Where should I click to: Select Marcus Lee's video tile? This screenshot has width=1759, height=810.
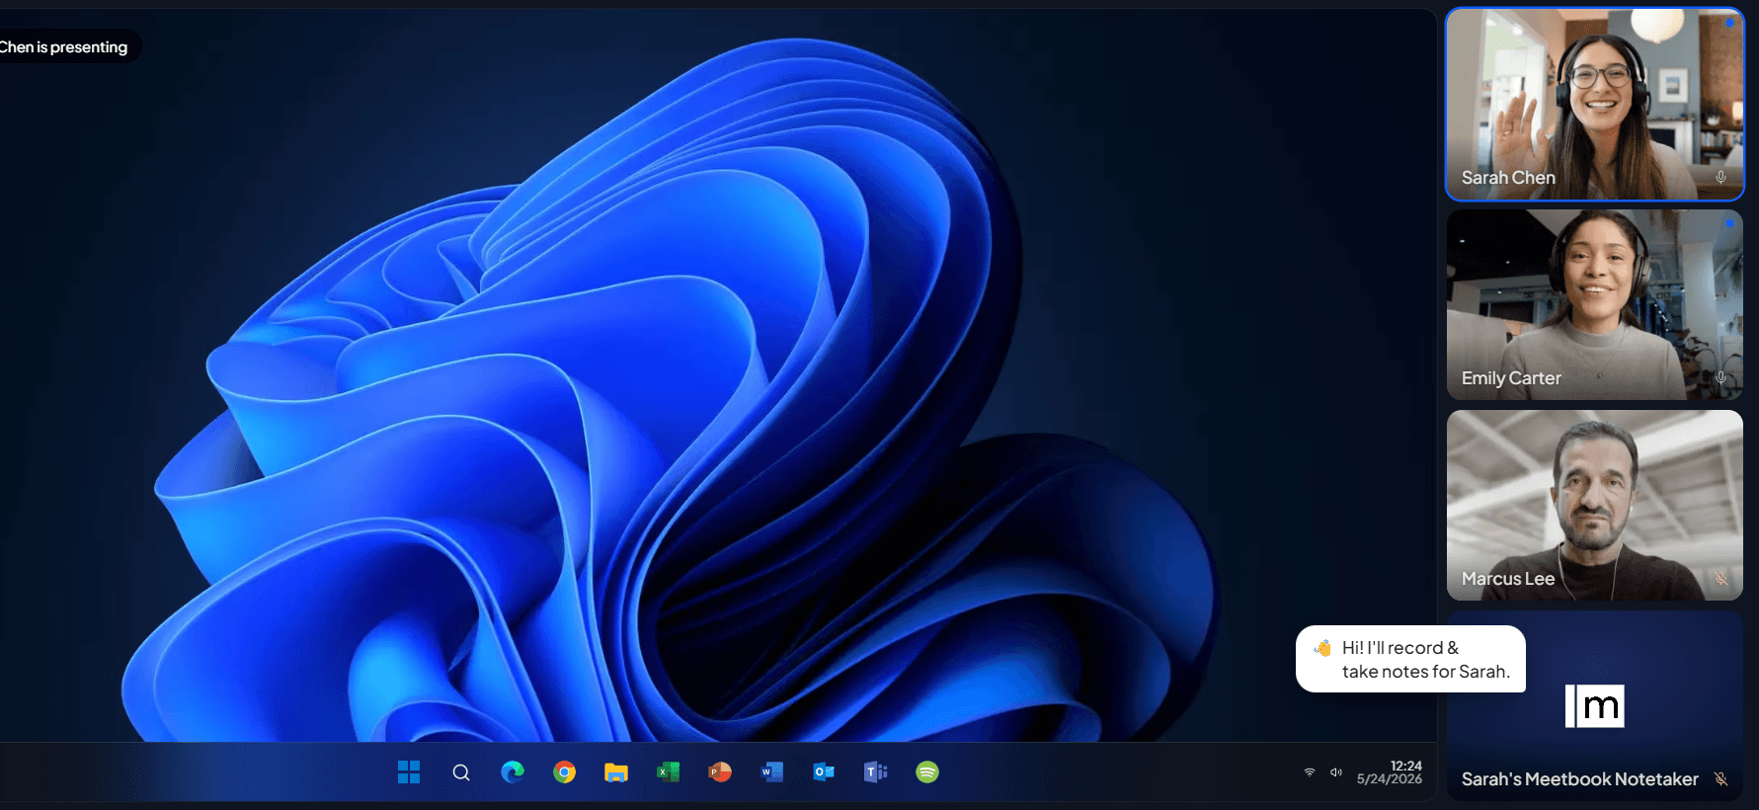coord(1595,505)
